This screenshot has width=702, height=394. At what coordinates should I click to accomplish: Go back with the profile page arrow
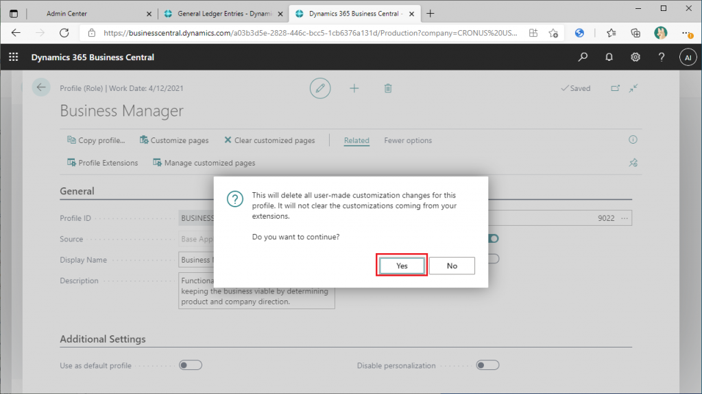coord(41,88)
